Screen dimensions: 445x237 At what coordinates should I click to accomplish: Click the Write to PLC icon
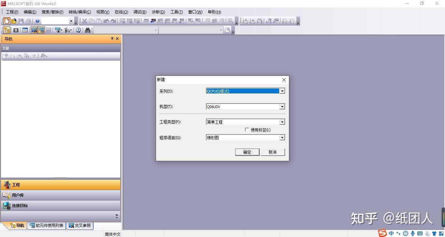click(x=146, y=21)
